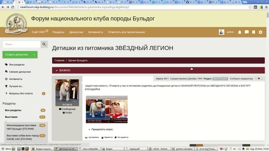This screenshot has height=151, width=269.
Task: Open Сайт НКП external link
Action: 40,32
